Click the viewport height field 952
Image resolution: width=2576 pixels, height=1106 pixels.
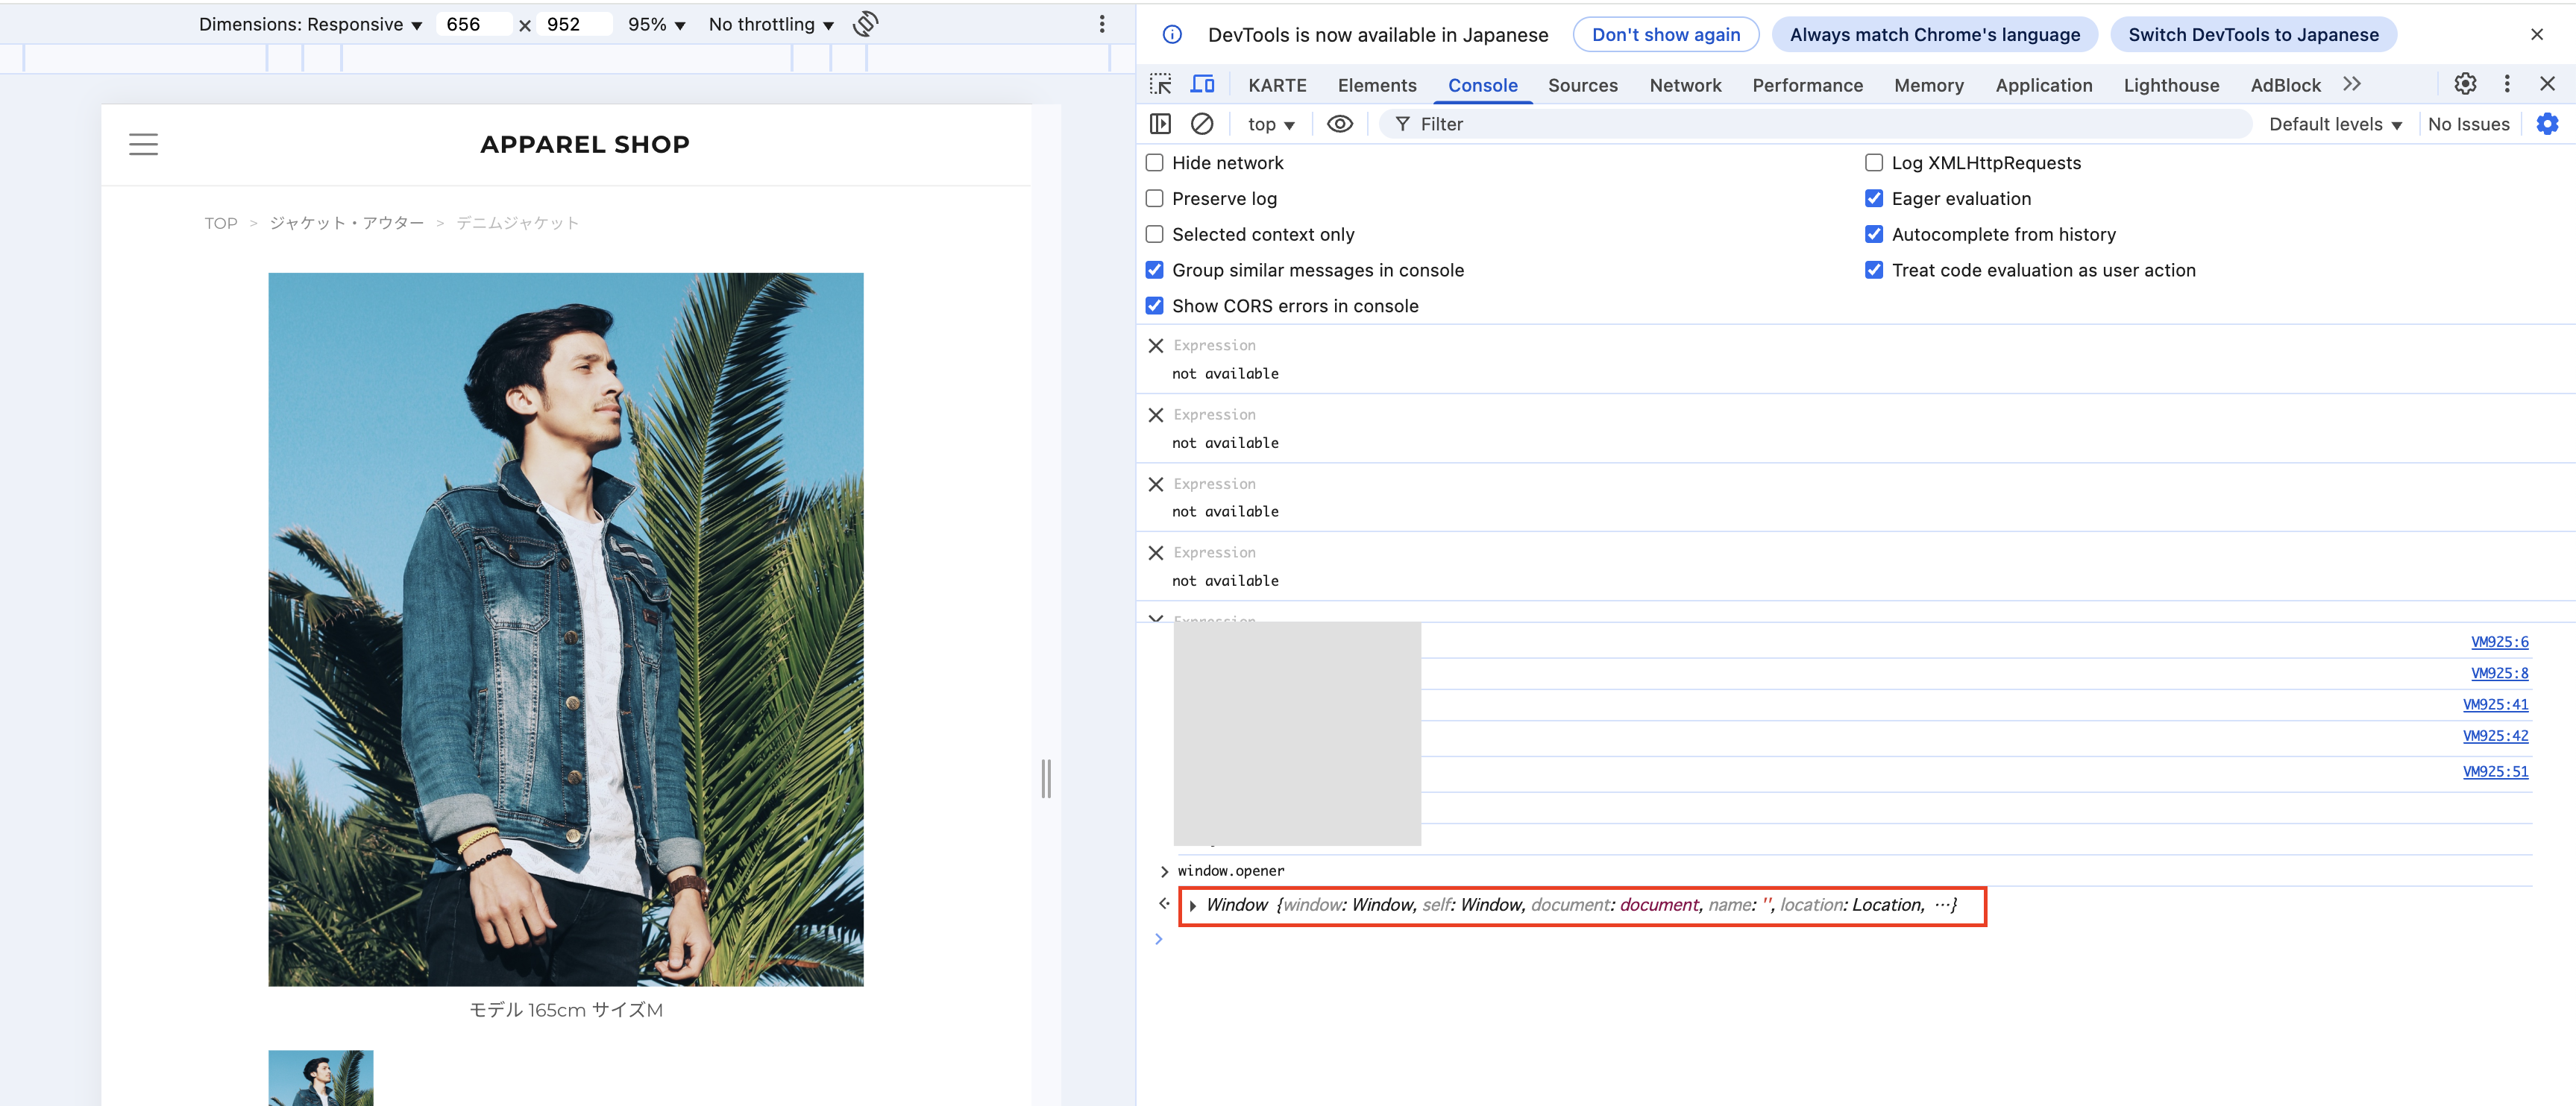[574, 24]
